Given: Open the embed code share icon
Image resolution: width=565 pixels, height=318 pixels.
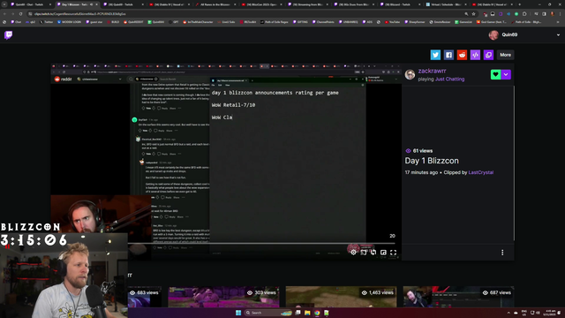Looking at the screenshot, I should coord(475,55).
